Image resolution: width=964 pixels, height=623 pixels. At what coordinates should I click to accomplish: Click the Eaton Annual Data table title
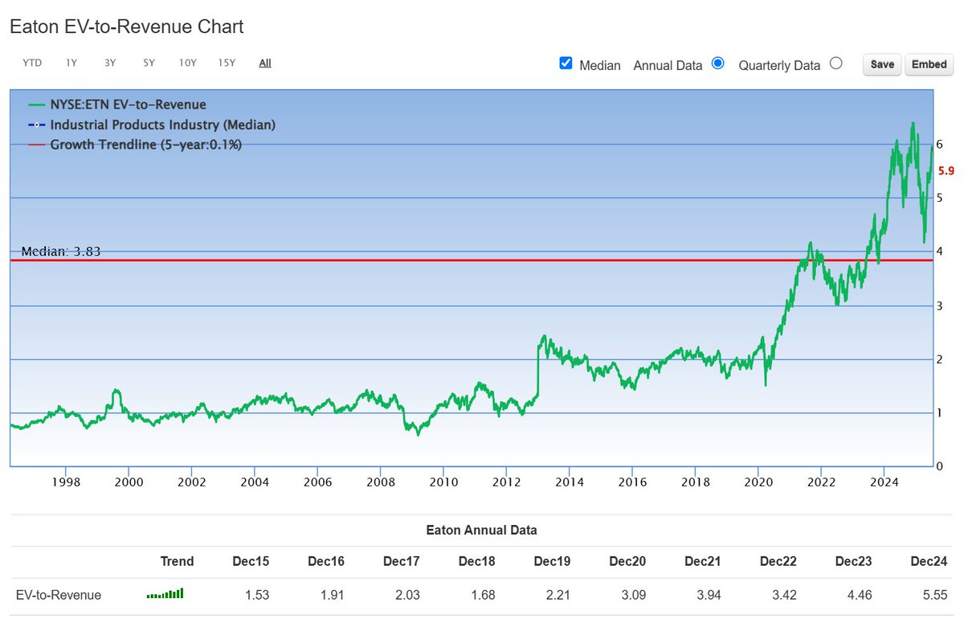pyautogui.click(x=481, y=530)
